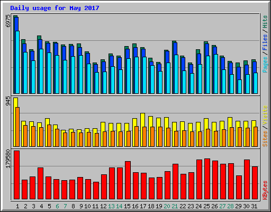Image resolution: width=271 pixels, height=212 pixels.
Task: Select day 29 on the x-axis
Action: pos(238,206)
